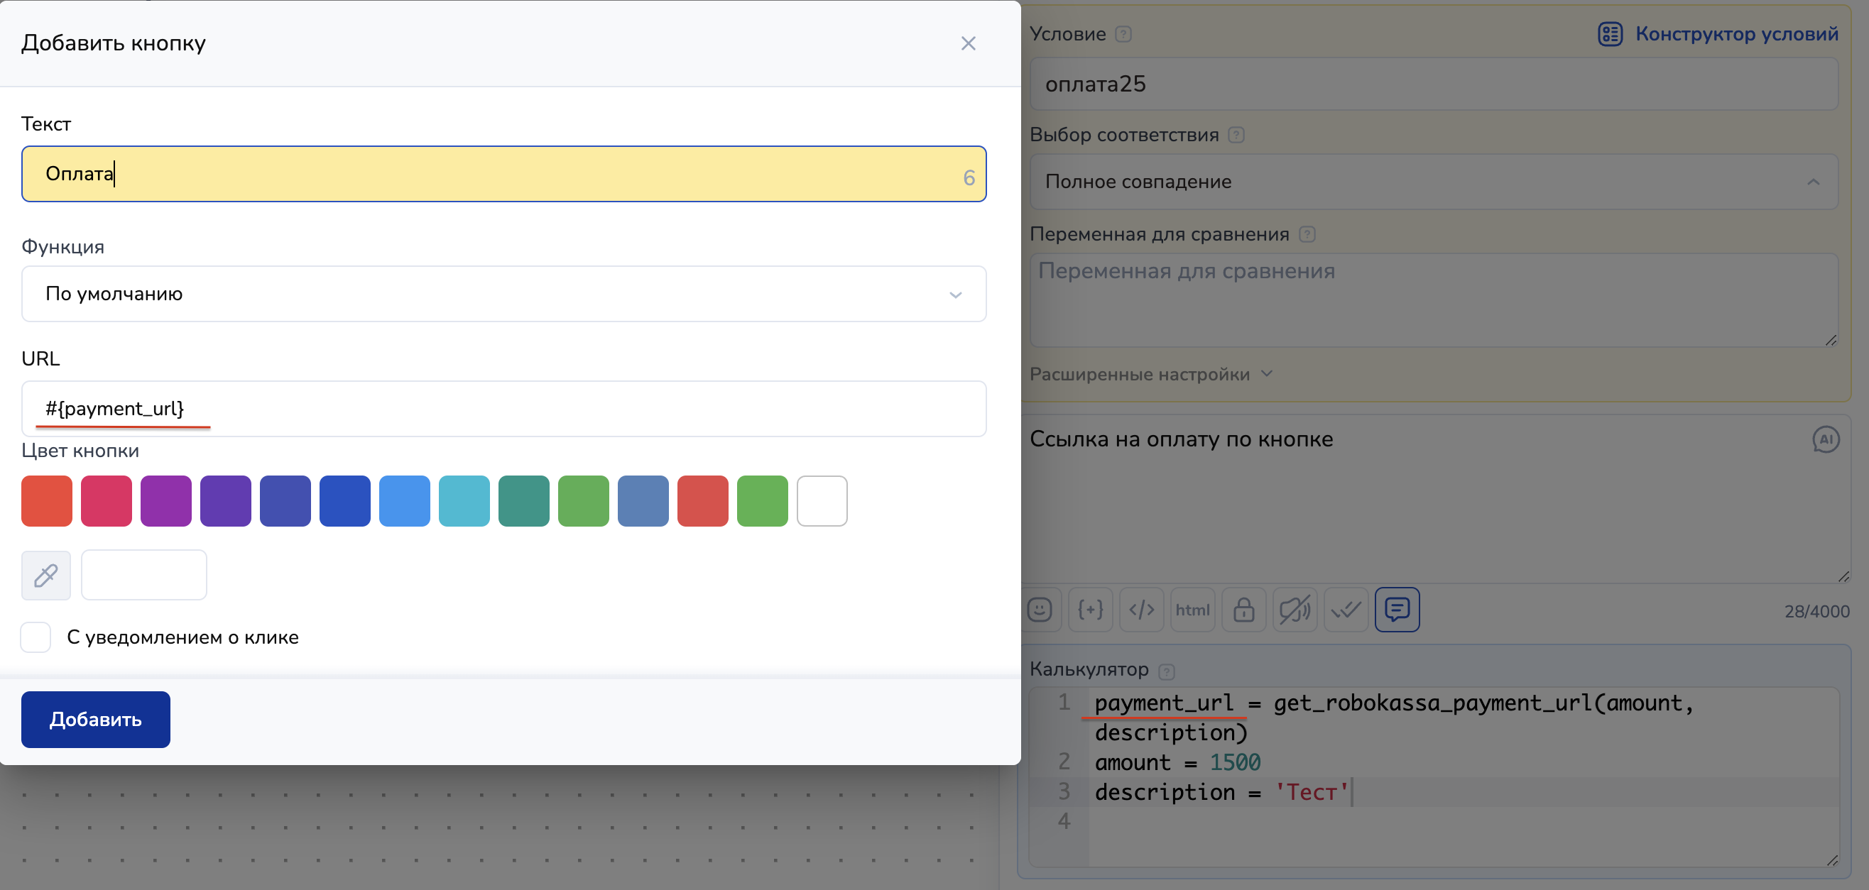Select the purple color swatch
The height and width of the screenshot is (890, 1869).
[x=166, y=500]
